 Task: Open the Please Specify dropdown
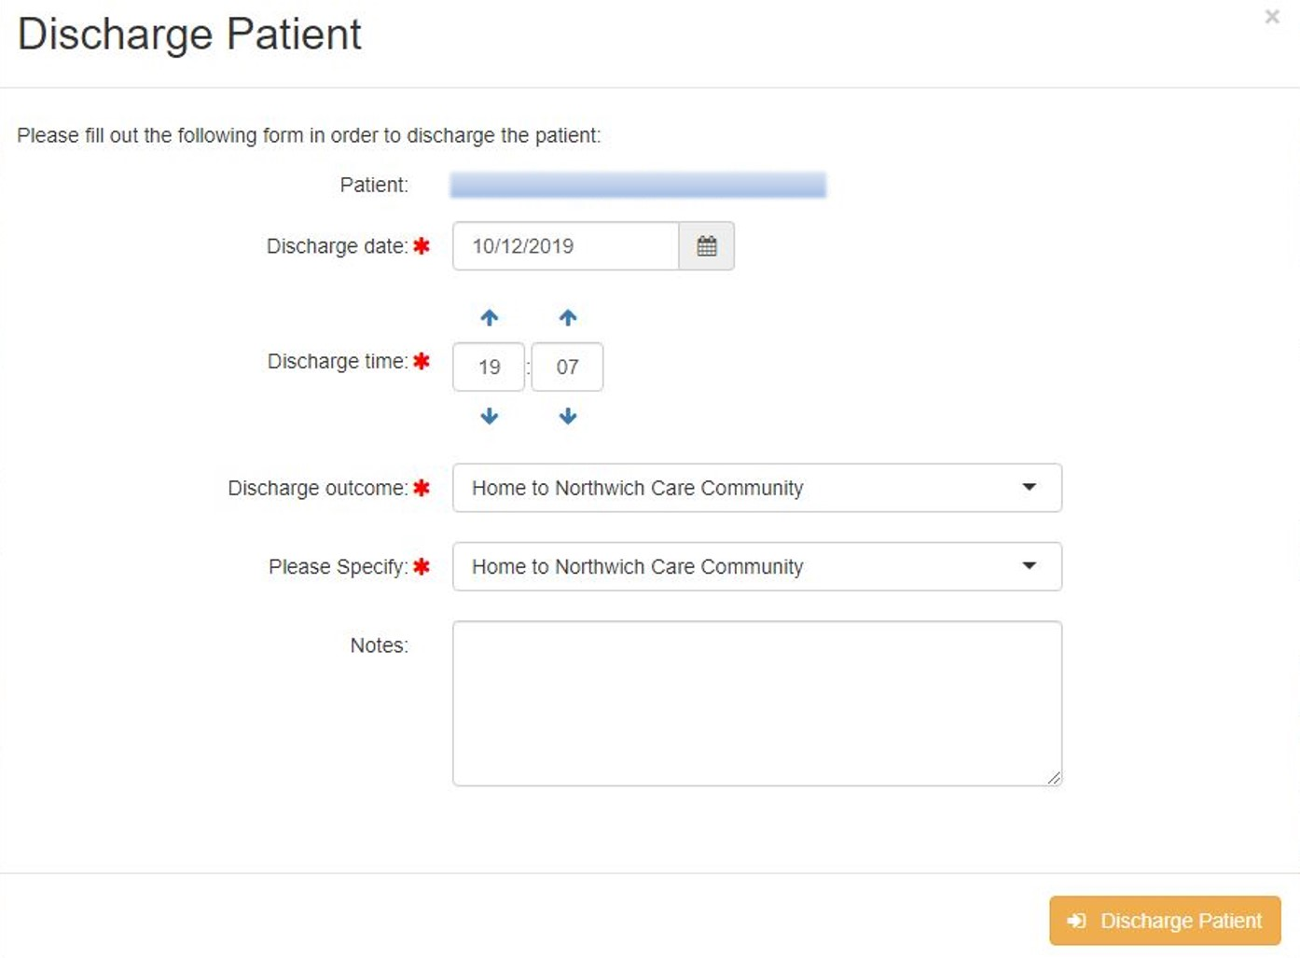point(757,566)
